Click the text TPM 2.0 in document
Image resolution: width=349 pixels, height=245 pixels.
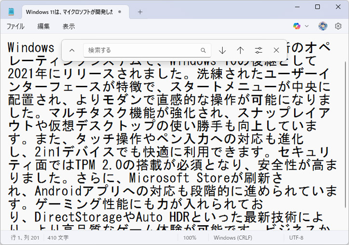pos(99,165)
